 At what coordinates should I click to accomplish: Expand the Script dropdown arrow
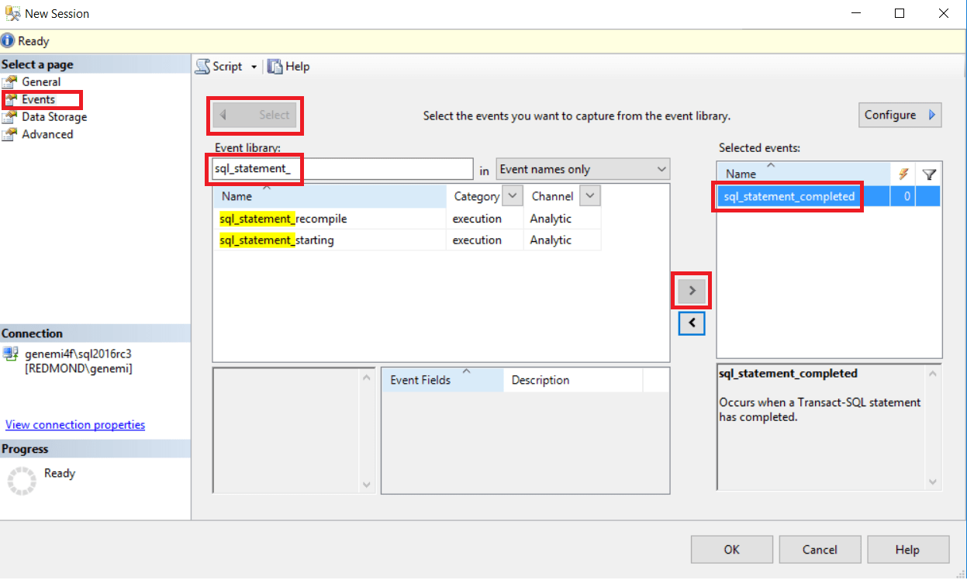255,66
